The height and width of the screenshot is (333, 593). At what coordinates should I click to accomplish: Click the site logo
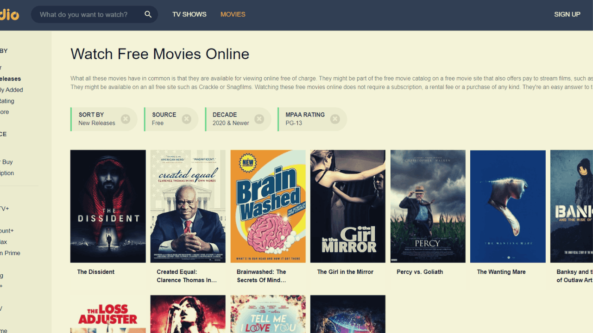coord(9,14)
